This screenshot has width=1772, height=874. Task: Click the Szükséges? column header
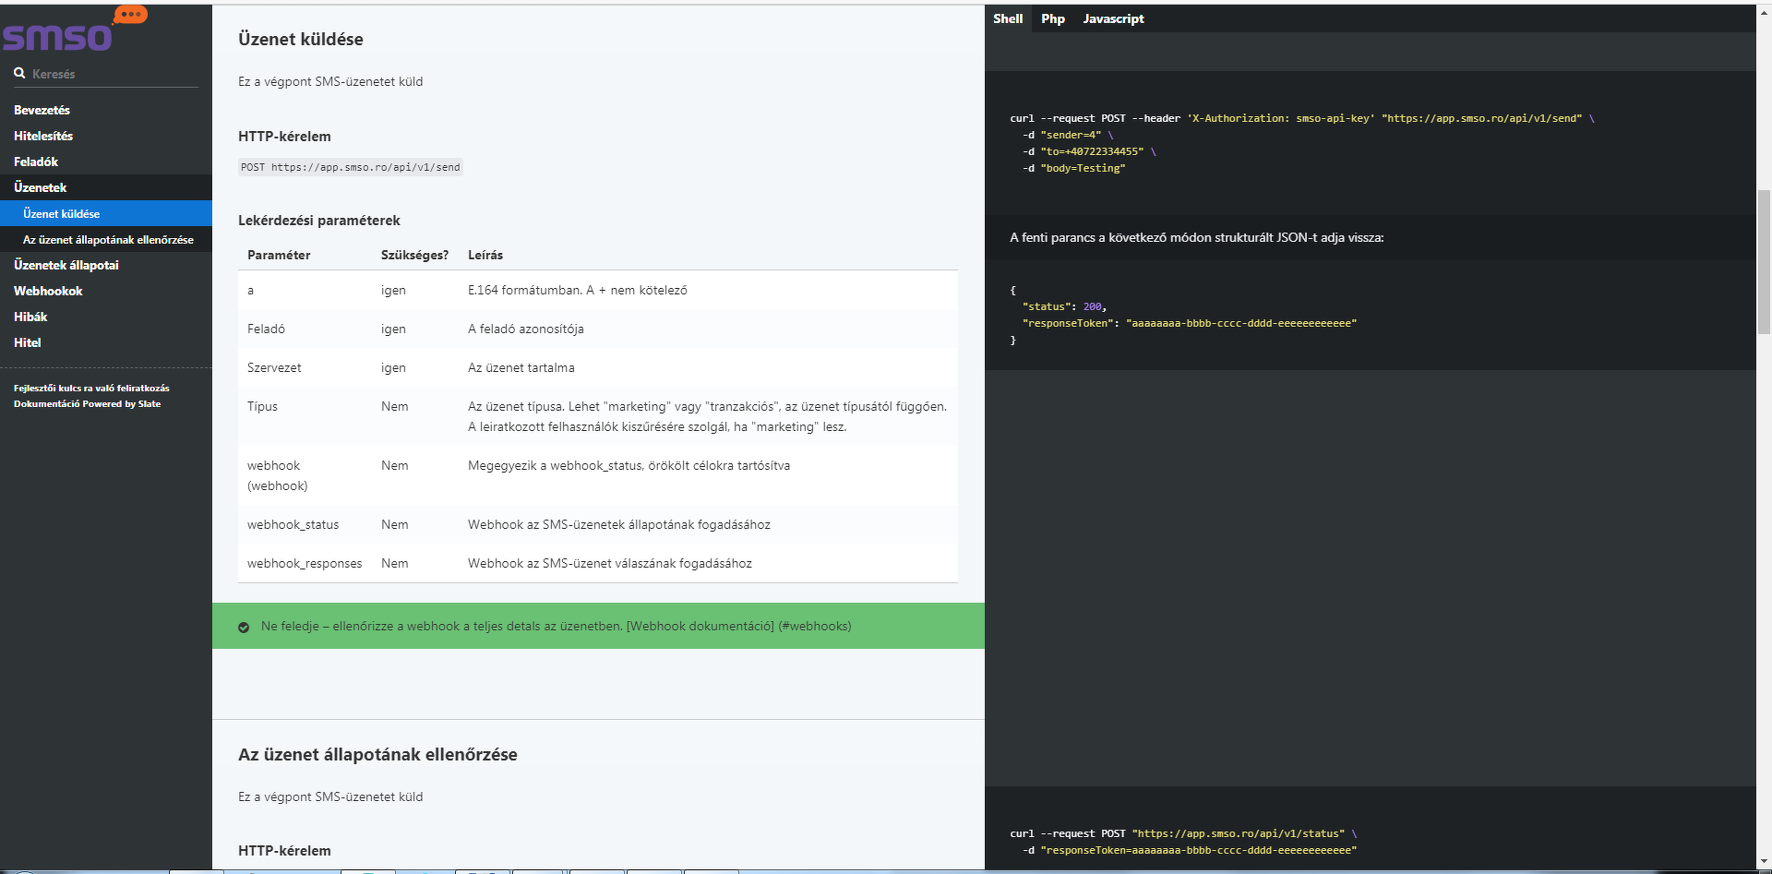[414, 255]
